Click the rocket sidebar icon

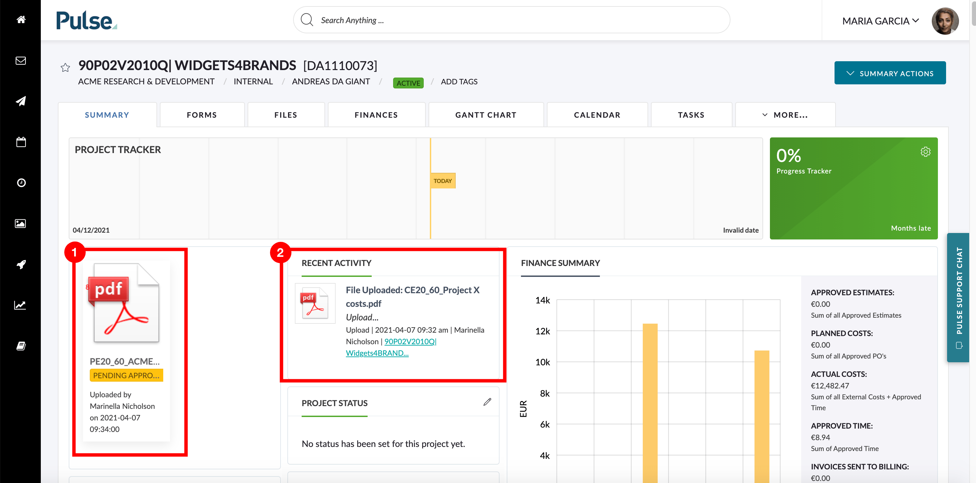(x=21, y=264)
